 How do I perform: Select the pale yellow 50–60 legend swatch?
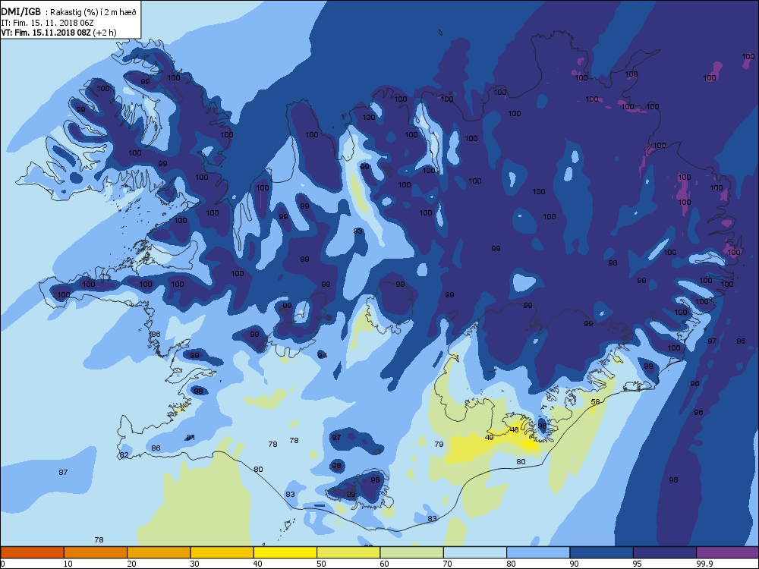(x=348, y=552)
